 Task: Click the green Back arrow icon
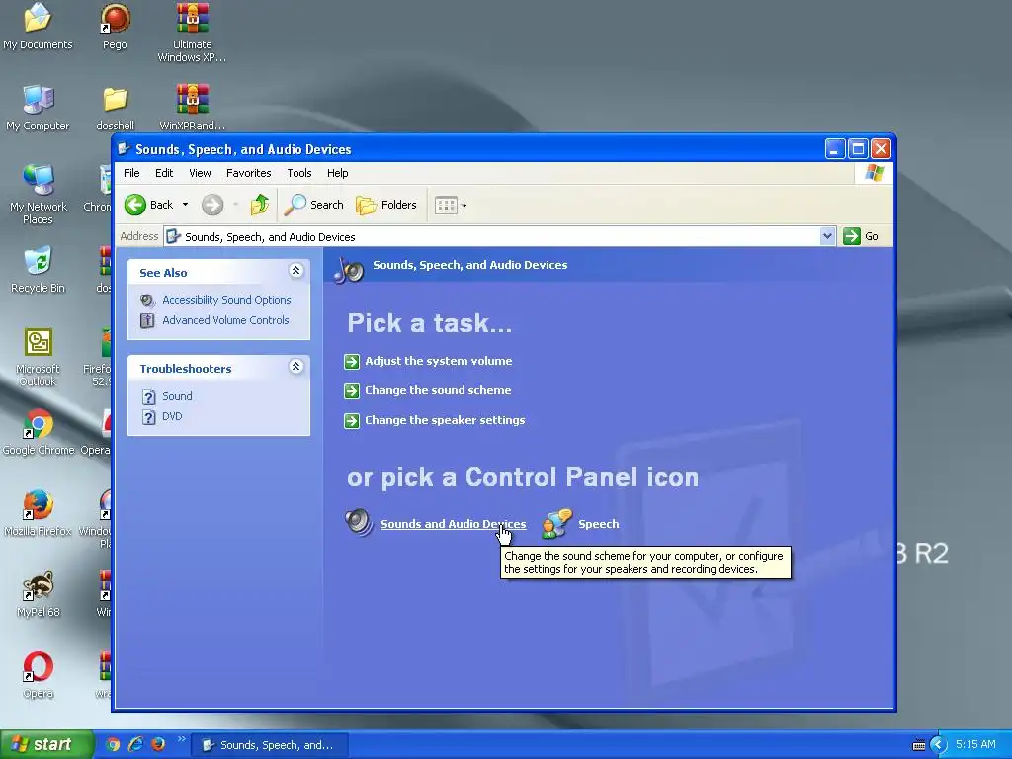coord(134,205)
